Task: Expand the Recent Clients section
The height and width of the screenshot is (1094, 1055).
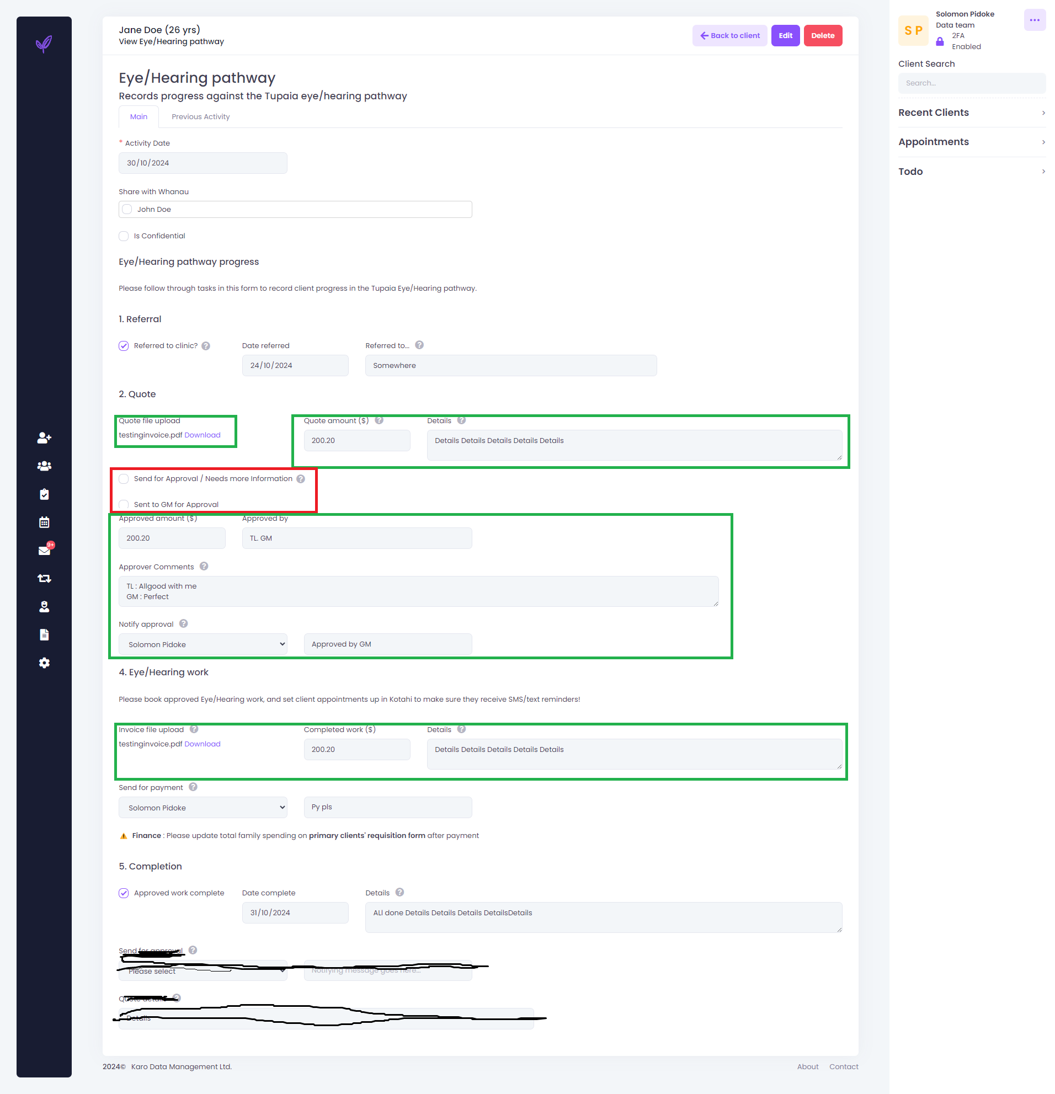Action: point(971,113)
